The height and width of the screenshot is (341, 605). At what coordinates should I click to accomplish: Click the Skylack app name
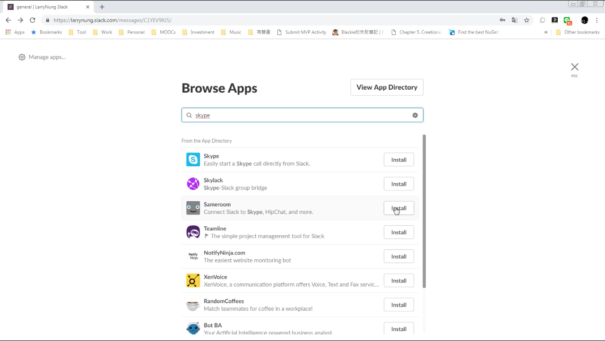coord(213,180)
